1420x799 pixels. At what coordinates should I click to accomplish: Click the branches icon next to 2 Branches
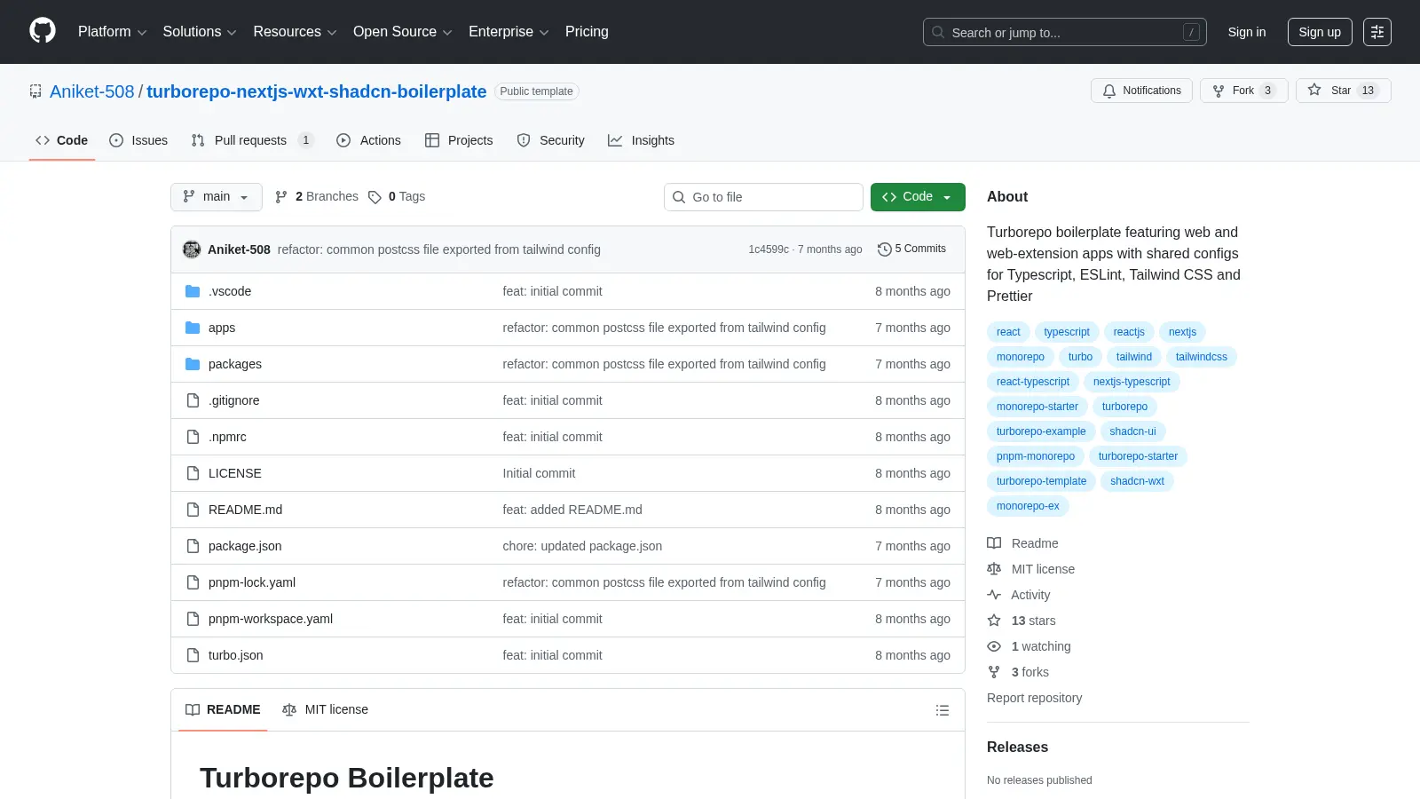click(x=281, y=197)
